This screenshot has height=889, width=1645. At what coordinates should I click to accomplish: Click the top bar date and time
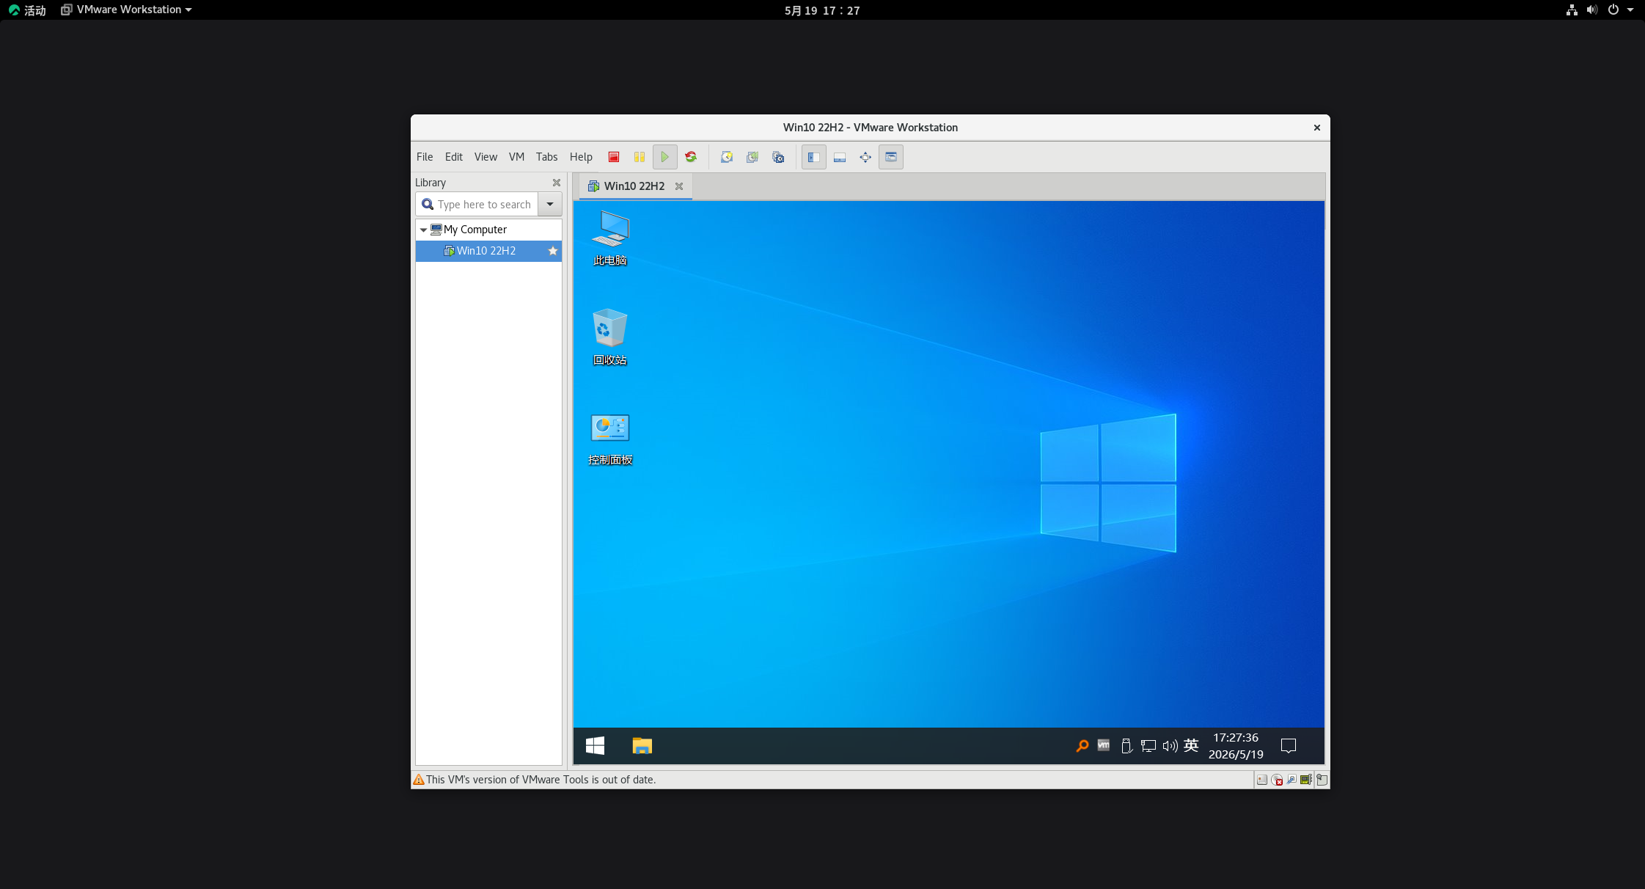pos(822,10)
